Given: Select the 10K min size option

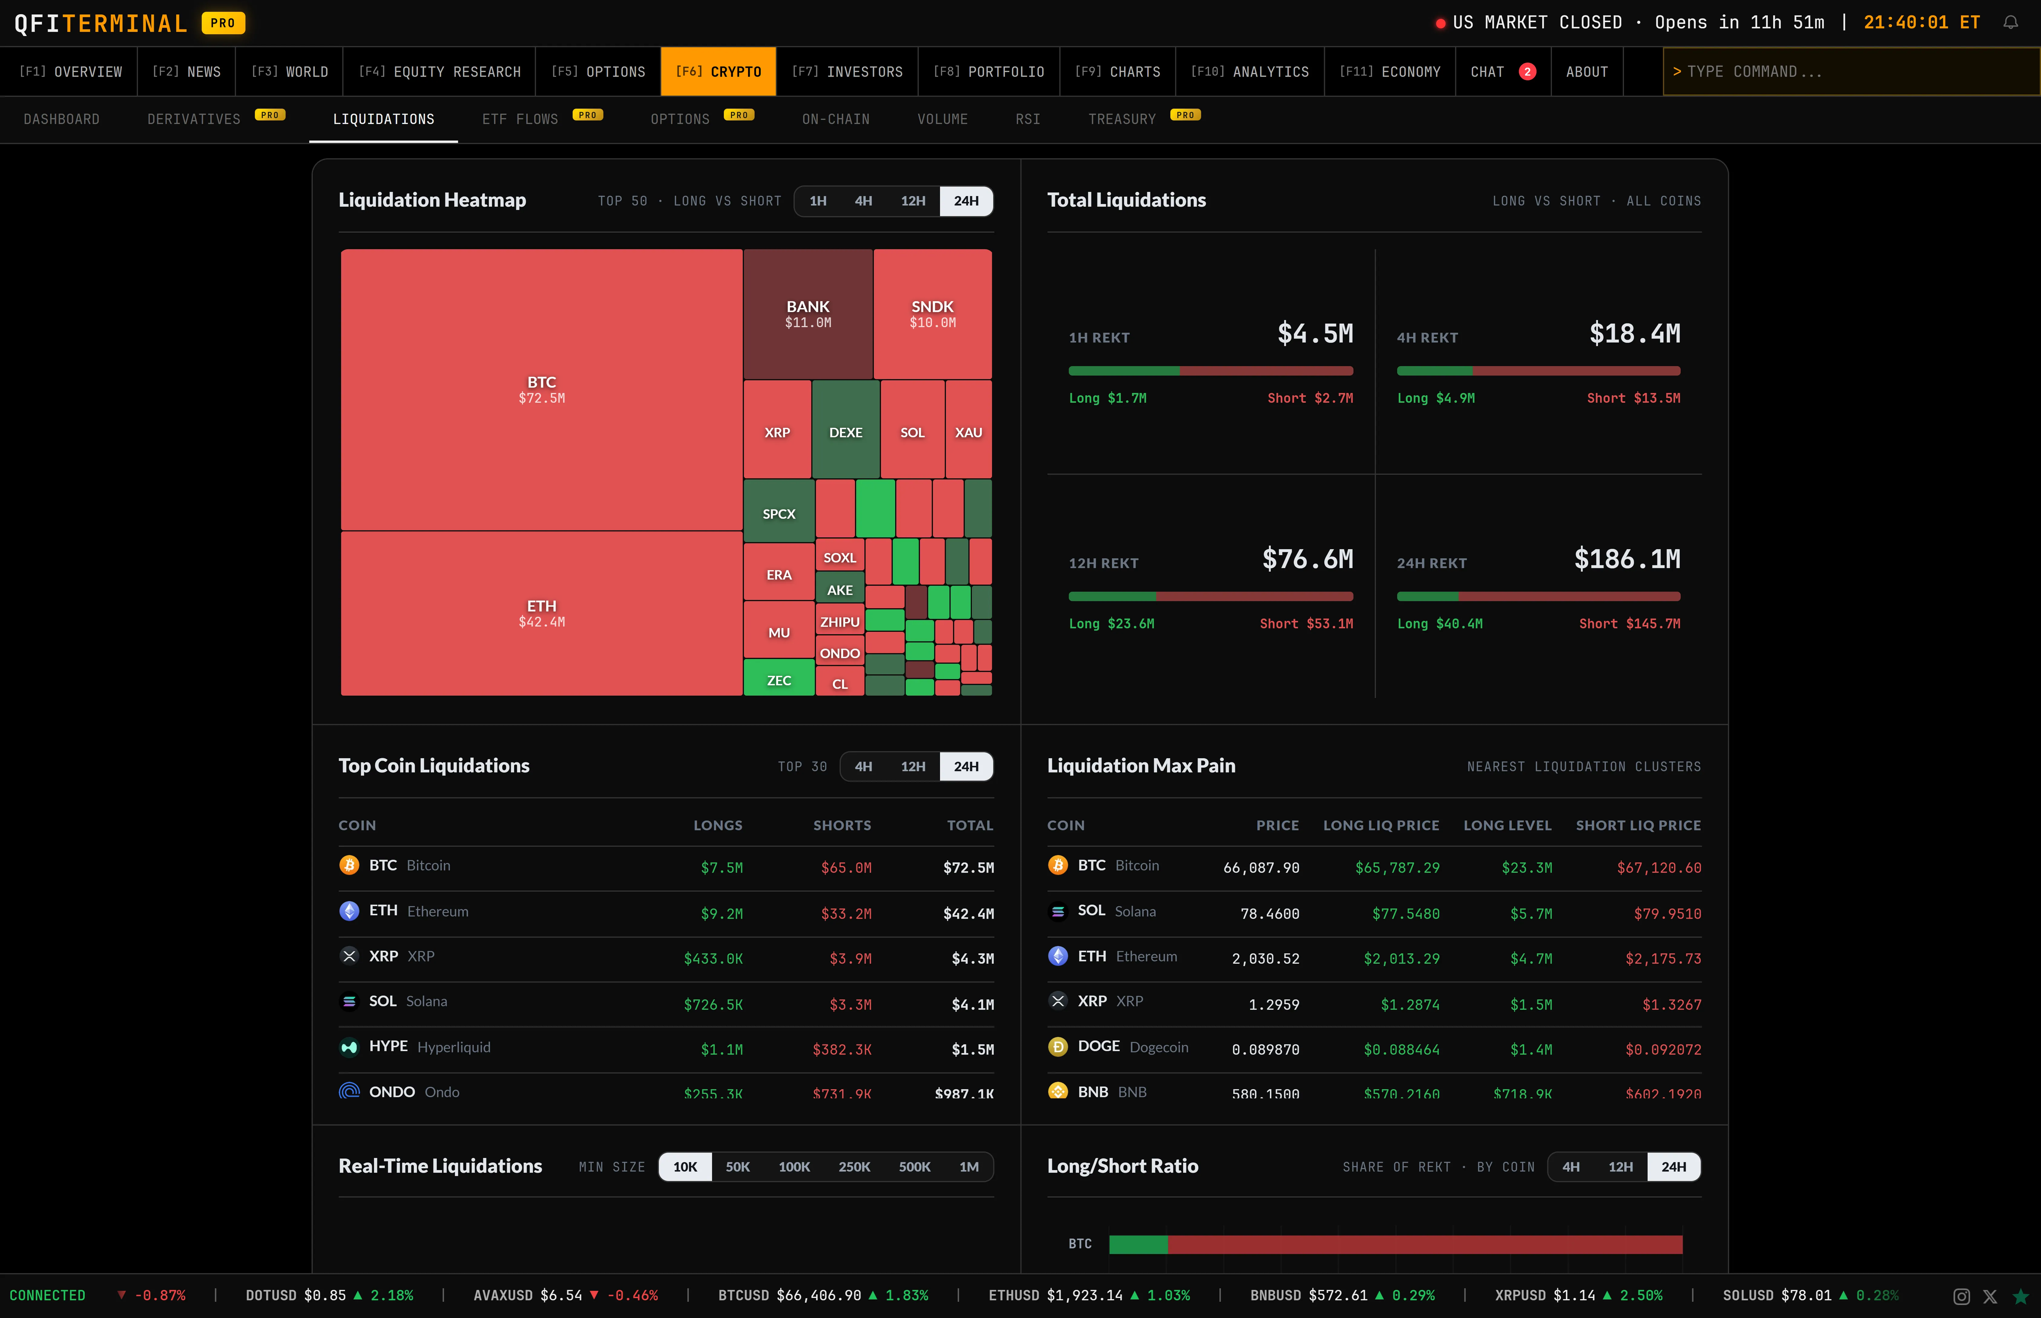Looking at the screenshot, I should 685,1167.
